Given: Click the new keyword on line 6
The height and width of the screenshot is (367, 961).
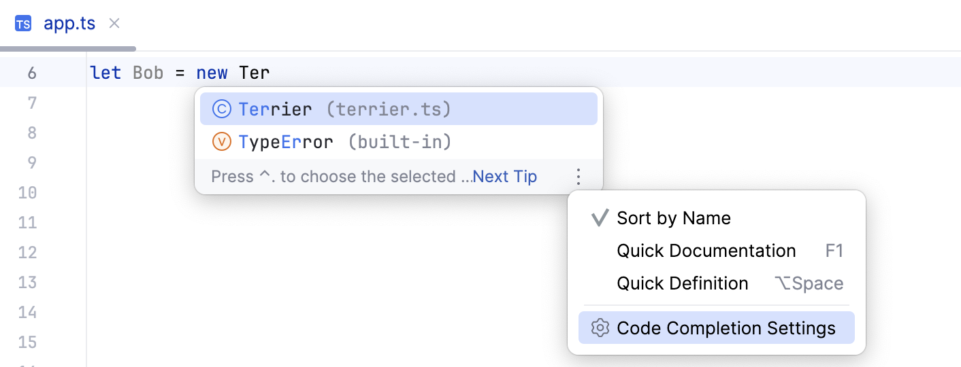Looking at the screenshot, I should click(212, 73).
